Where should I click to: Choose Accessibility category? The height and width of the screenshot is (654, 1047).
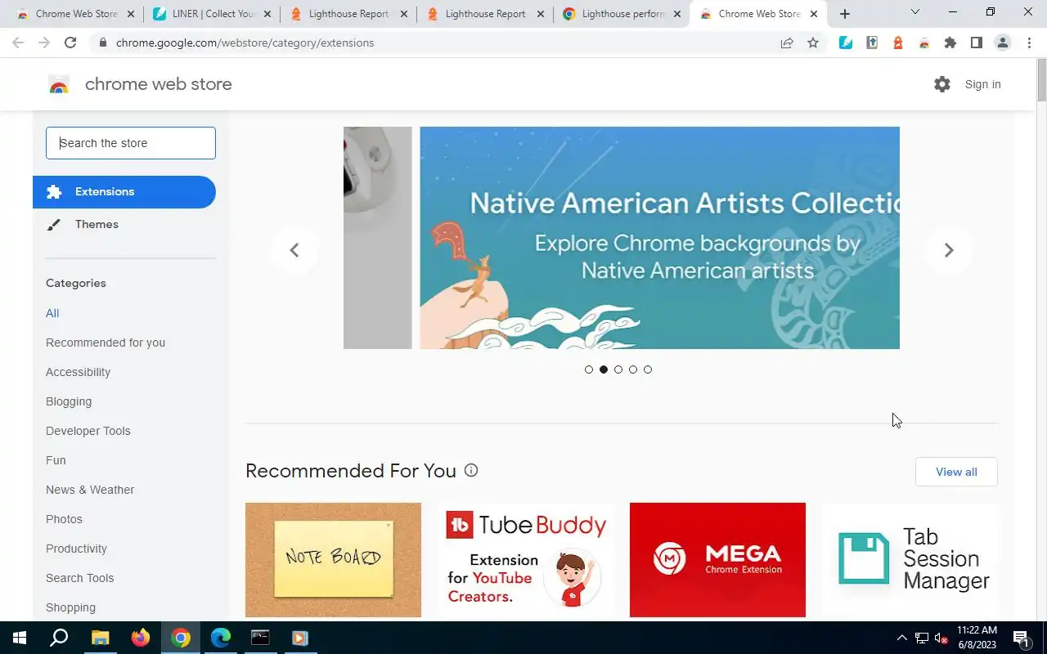pos(78,372)
